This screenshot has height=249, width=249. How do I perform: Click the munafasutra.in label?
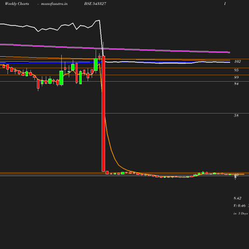[x=54, y=4]
